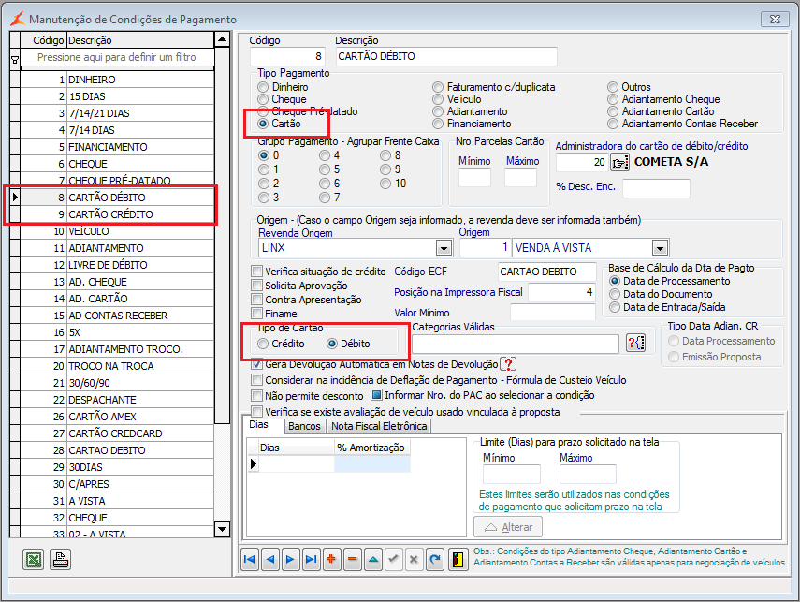The height and width of the screenshot is (602, 800).
Task: Select row 10 VEÍCULO
Action: coord(117,231)
